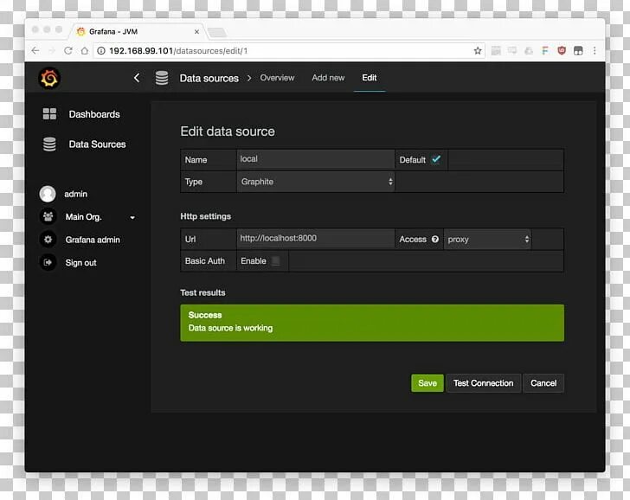630x500 pixels.
Task: Open the browser three-dot menu
Action: [595, 50]
